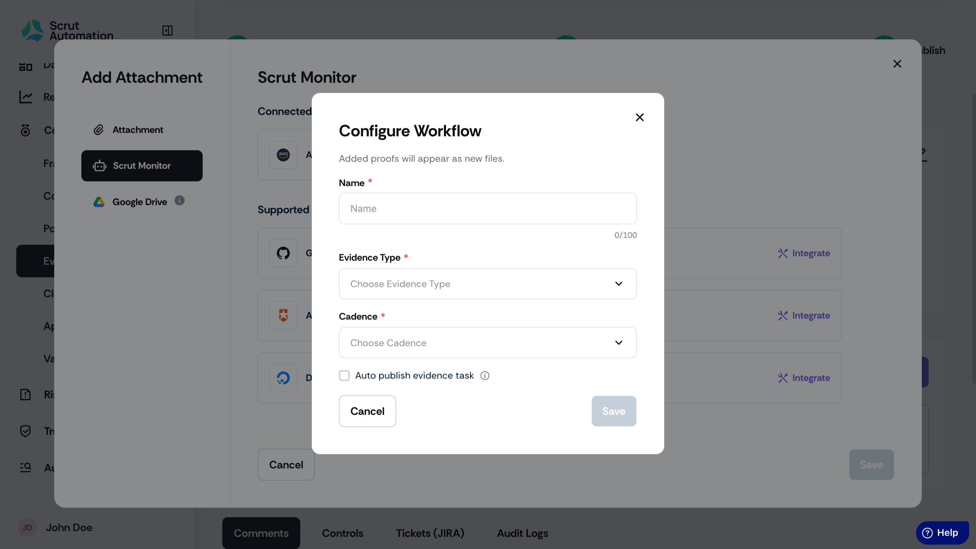
Task: Click the DigitalOcean integration icon
Action: point(283,378)
